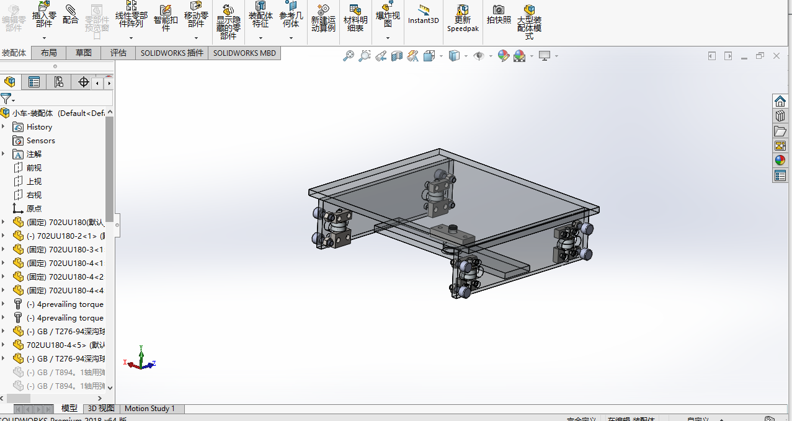792x421 pixels.
Task: Open File Explorer folder in the task pane
Action: [x=780, y=131]
